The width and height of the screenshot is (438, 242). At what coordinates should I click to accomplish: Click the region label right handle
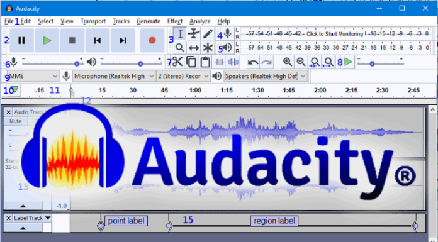point(415,226)
